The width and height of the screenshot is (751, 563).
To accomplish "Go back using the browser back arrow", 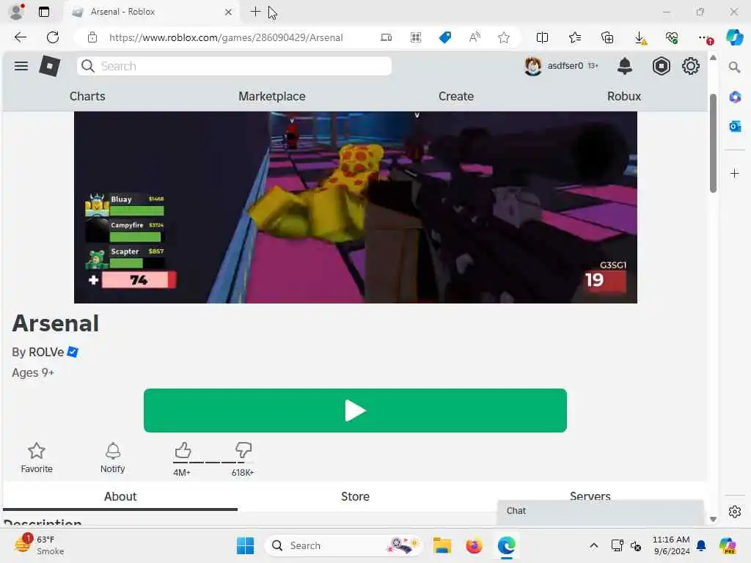I will (20, 37).
